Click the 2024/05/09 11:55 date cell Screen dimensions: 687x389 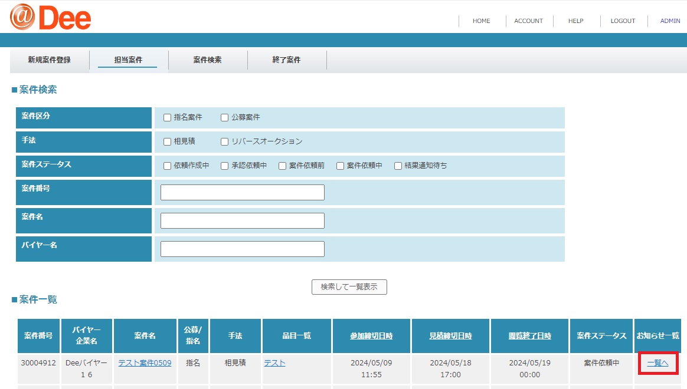(x=372, y=368)
